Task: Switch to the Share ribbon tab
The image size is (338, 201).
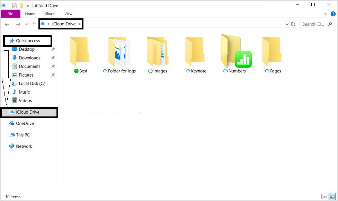Action: (50, 14)
